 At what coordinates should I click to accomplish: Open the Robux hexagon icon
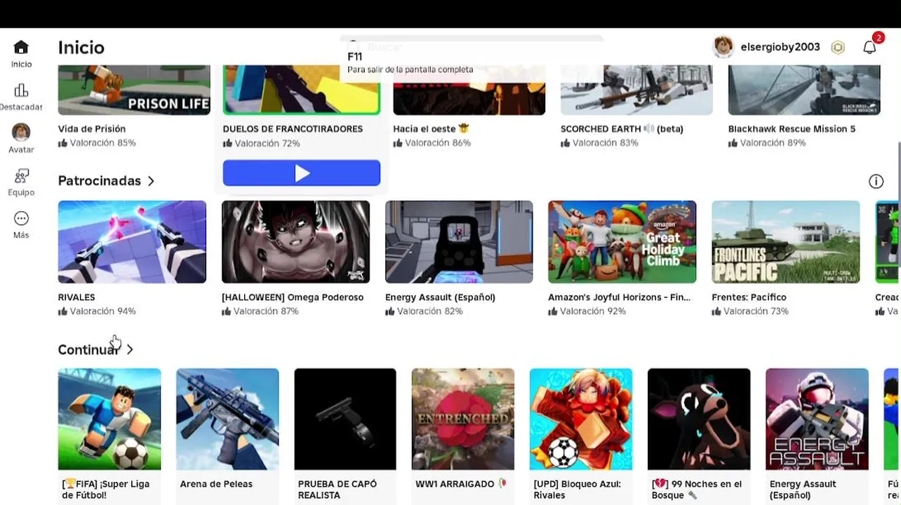pos(838,47)
